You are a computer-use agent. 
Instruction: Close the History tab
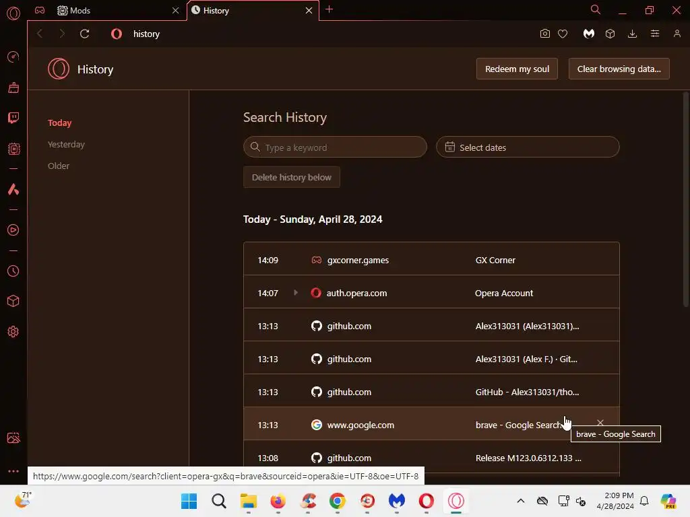[x=309, y=11]
